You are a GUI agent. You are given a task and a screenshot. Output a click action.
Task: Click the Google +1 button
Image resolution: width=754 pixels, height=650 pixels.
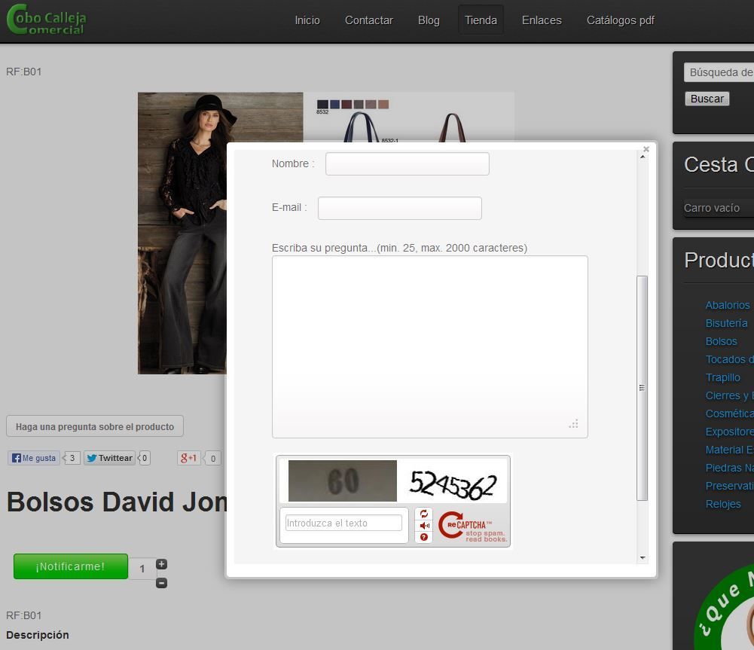click(188, 458)
